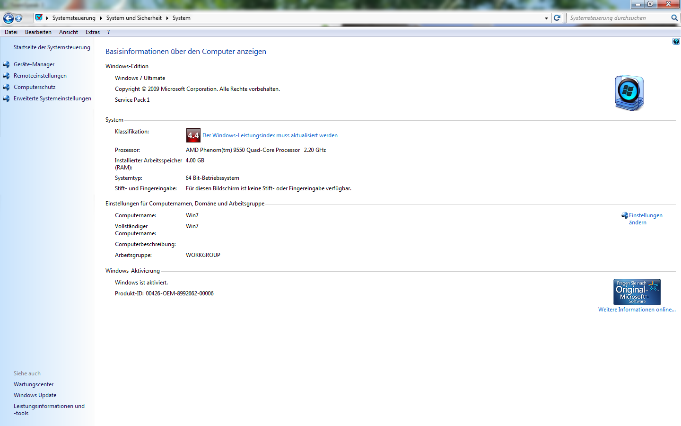The width and height of the screenshot is (681, 426).
Task: Click the search magnifier icon
Action: tap(674, 18)
